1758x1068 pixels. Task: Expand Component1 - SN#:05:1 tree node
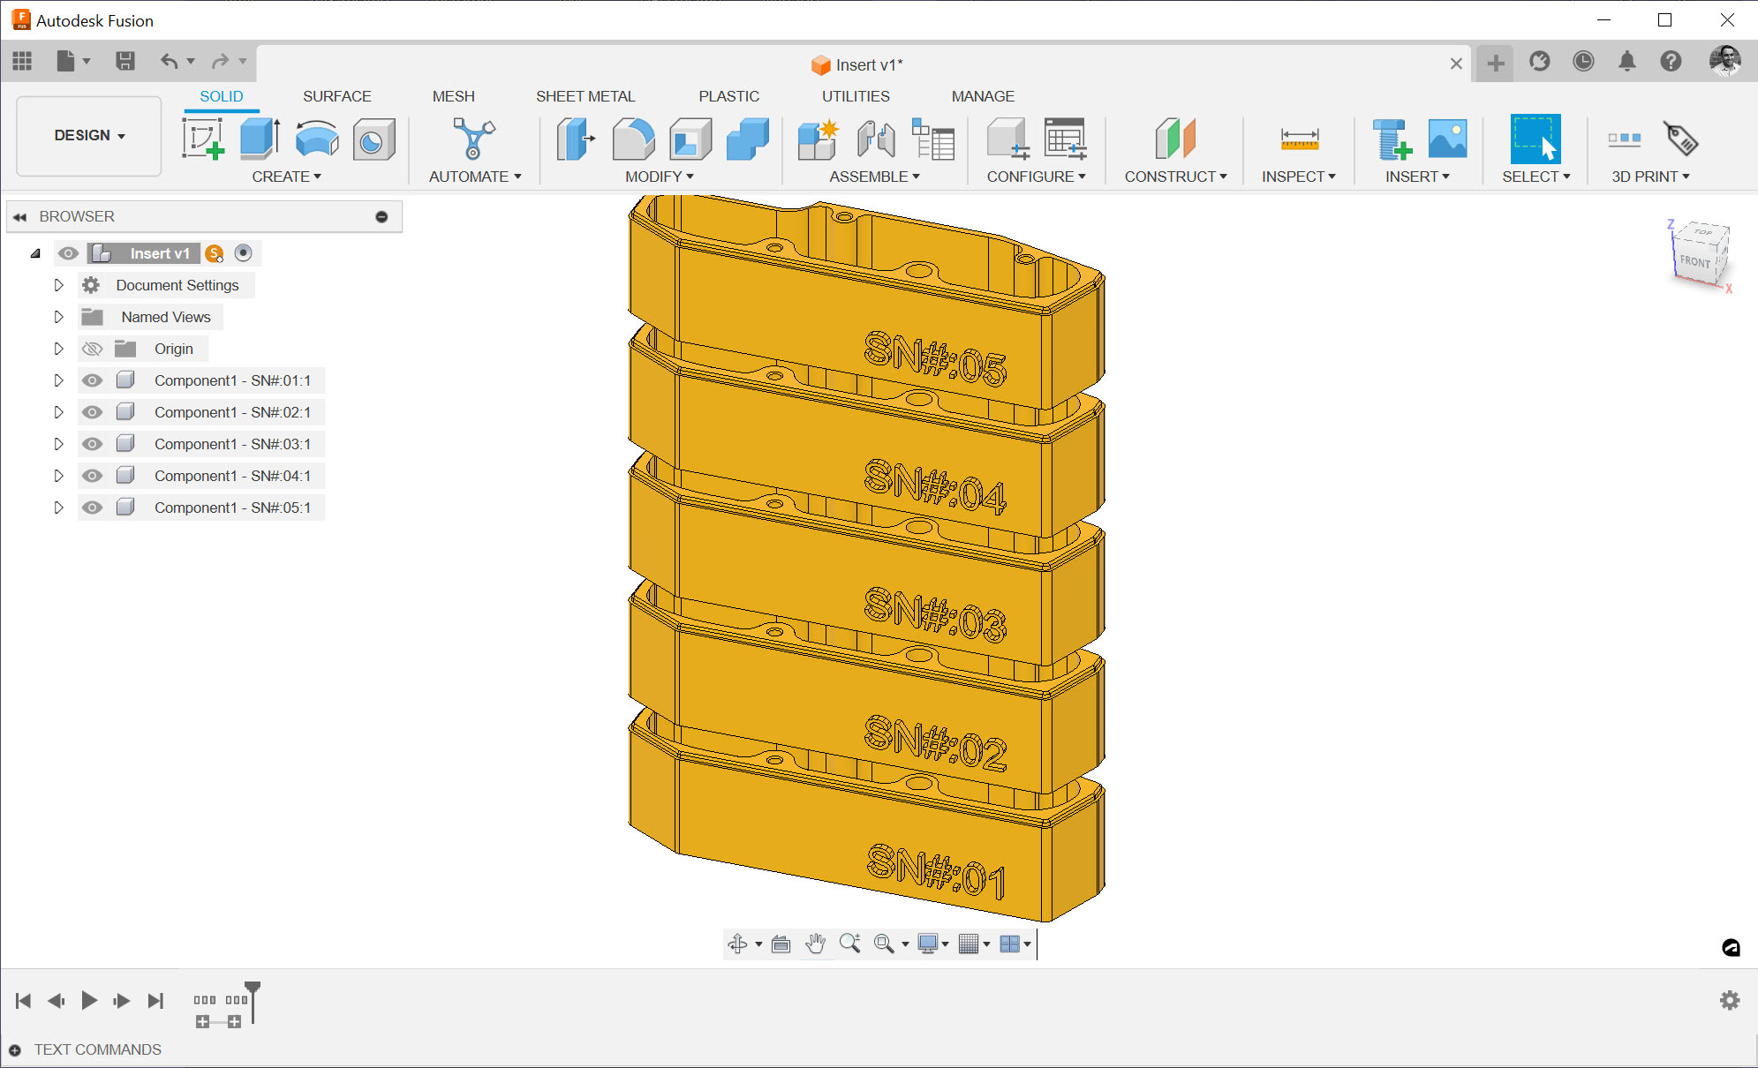coord(58,508)
